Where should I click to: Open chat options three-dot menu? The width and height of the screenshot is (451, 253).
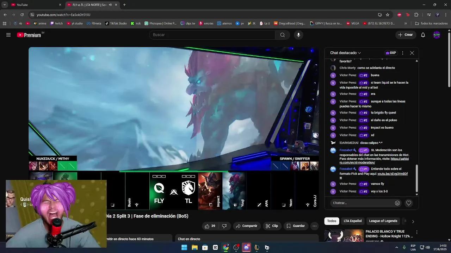tap(402, 53)
